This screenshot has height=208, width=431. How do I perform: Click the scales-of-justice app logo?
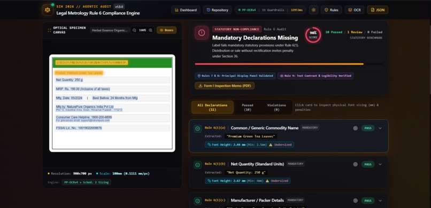pyautogui.click(x=48, y=10)
